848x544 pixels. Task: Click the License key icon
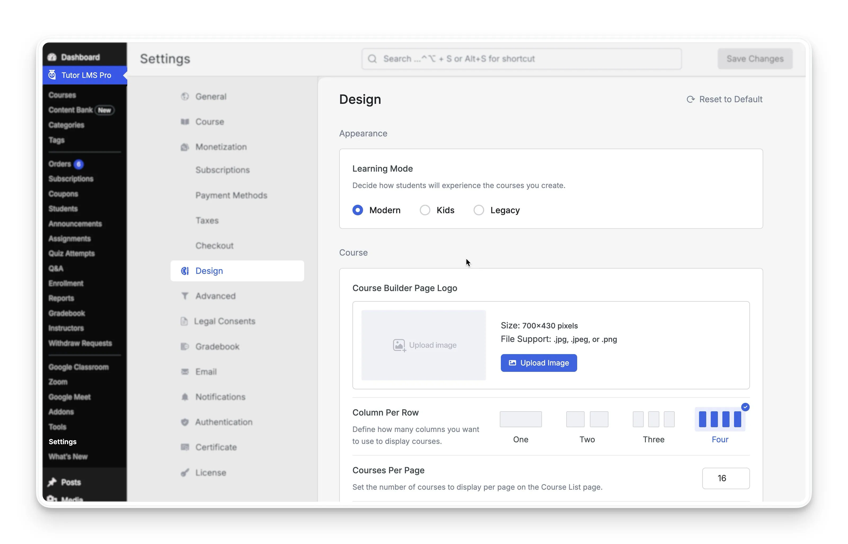tap(185, 473)
